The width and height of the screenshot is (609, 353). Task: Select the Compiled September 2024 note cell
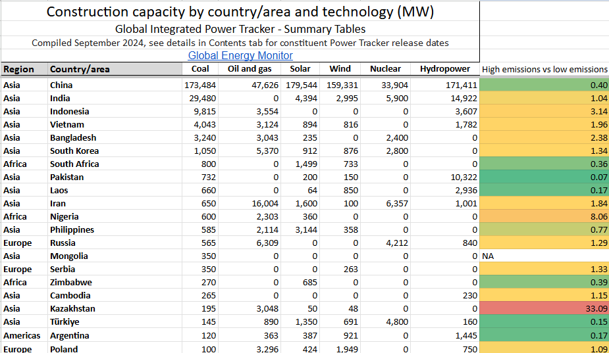pos(240,43)
